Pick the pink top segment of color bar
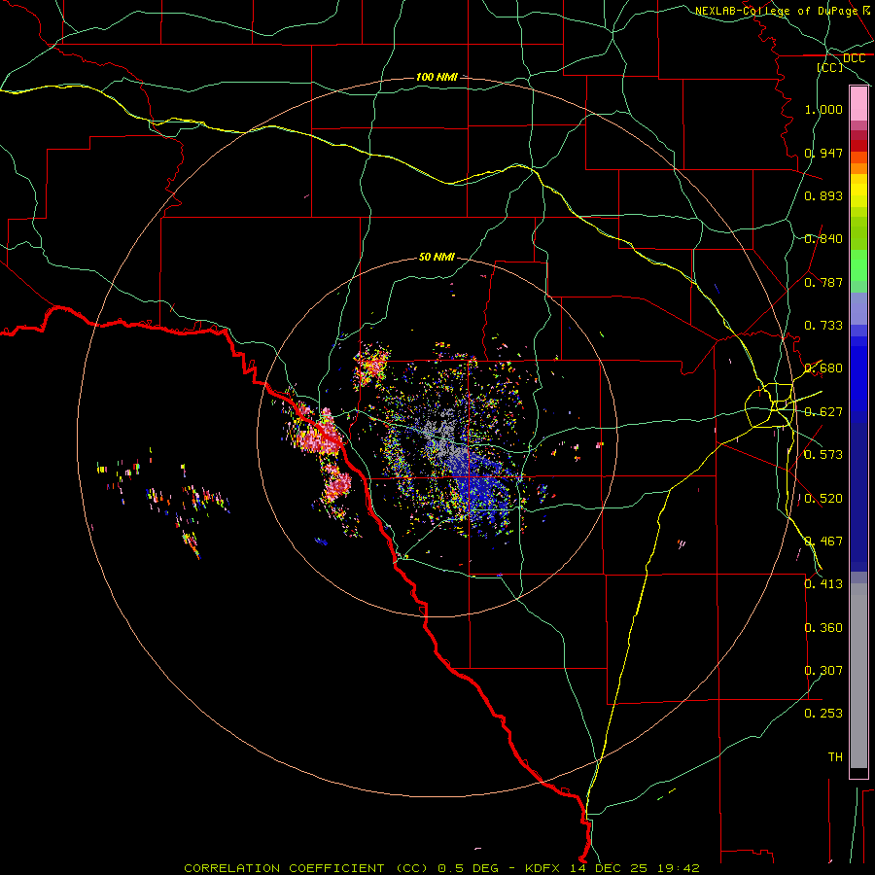 click(x=858, y=104)
